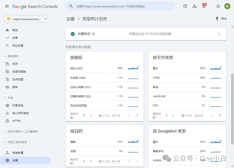Image resolution: width=234 pixels, height=168 pixels.
Task: Click the home icon for 概述
Action: [7, 30]
